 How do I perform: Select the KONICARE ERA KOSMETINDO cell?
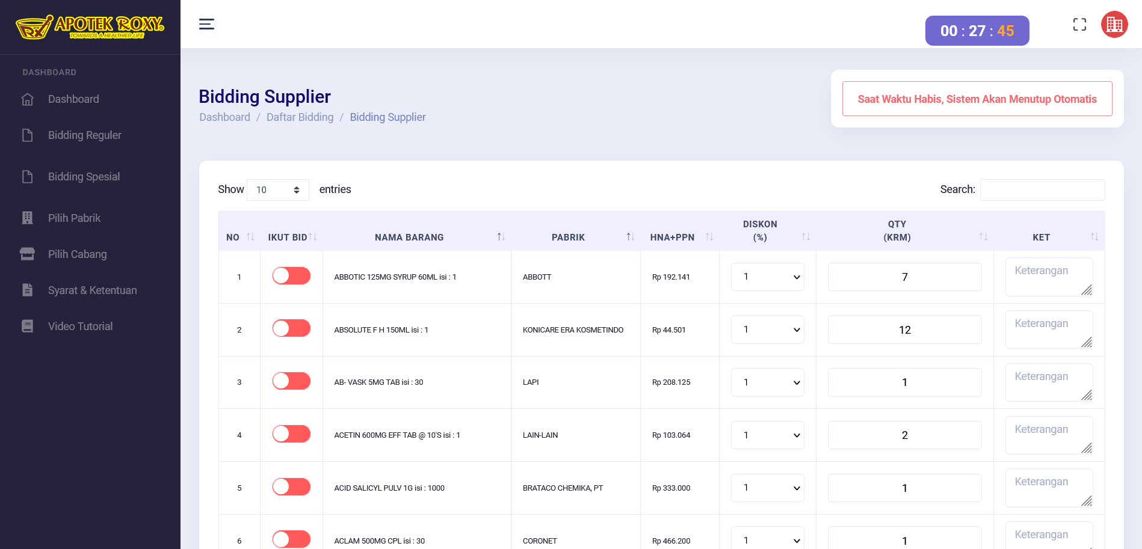point(575,330)
